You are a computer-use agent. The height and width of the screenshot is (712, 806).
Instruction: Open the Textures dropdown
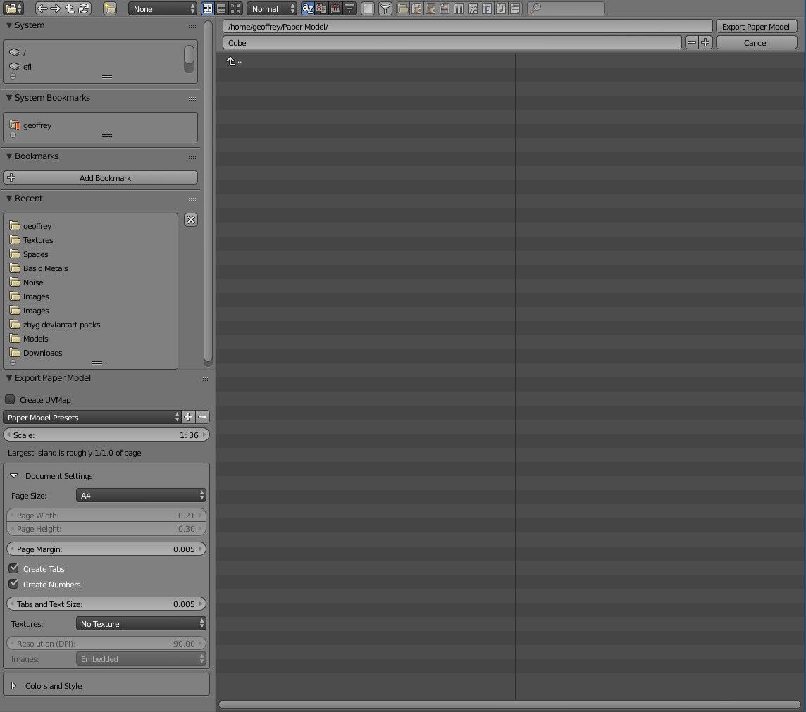click(140, 623)
